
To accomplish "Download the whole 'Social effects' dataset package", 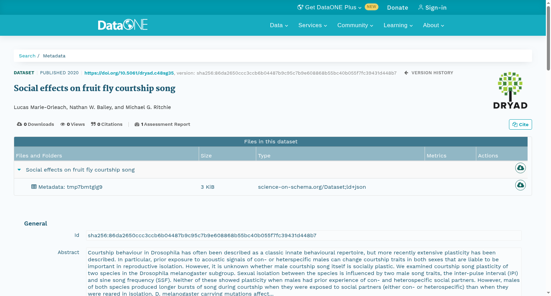I will pyautogui.click(x=520, y=168).
